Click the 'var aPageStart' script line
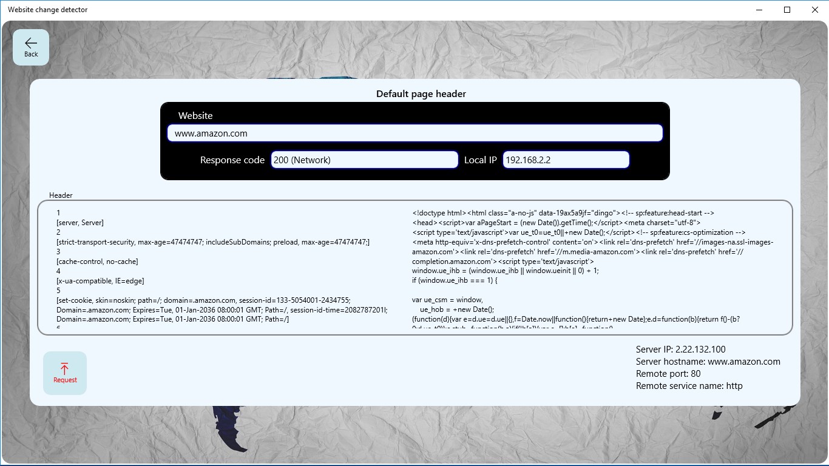829x466 pixels. pos(556,223)
